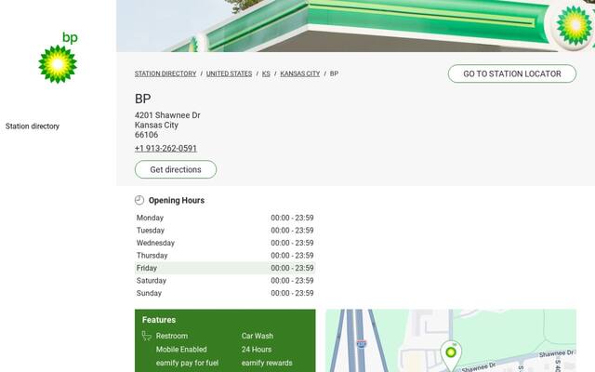
Task: Click the Monday opening hours row
Action: 225,218
